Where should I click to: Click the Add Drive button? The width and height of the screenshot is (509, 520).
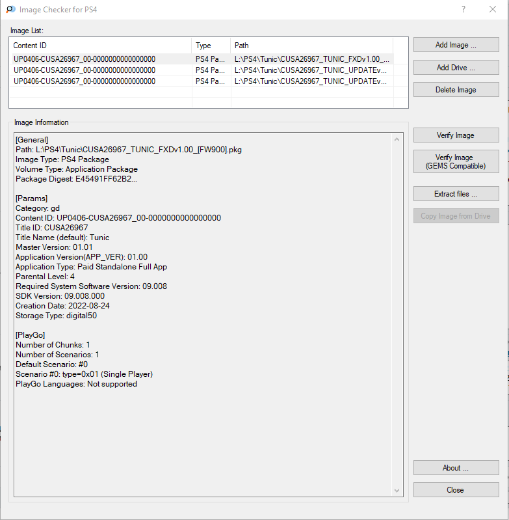[x=456, y=67]
